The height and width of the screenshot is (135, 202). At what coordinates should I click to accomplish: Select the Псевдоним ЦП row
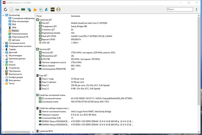click(x=85, y=26)
